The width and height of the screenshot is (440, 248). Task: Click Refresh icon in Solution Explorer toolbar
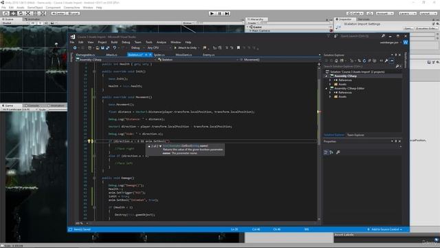(x=364, y=61)
